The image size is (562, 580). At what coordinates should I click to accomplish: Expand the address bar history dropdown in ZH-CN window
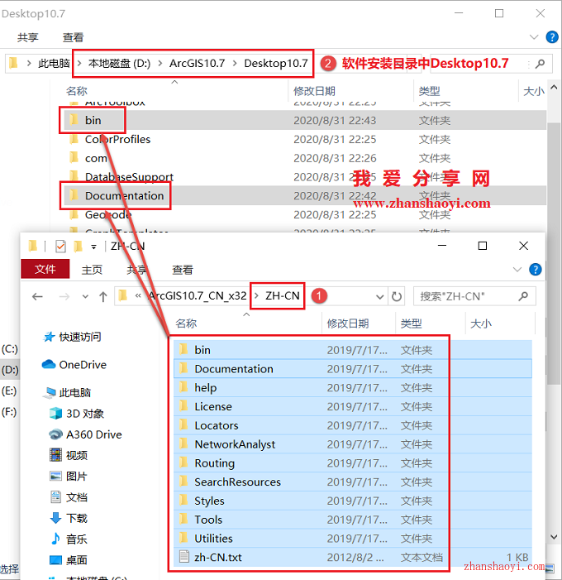379,297
